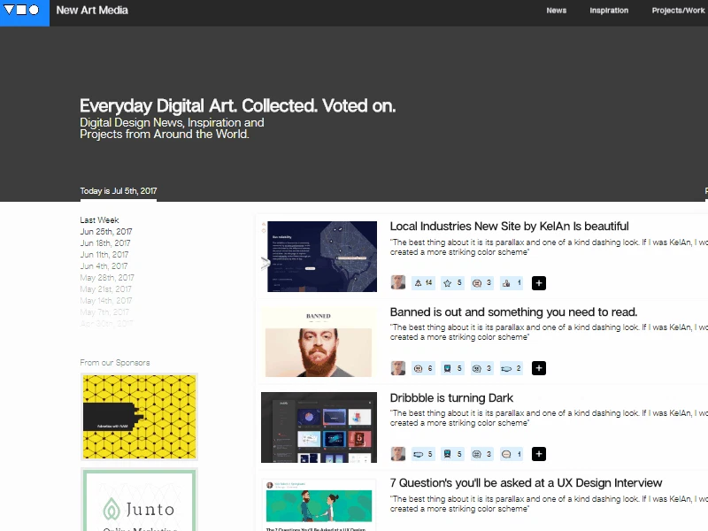Open the Jun 11th, 2017 archive
Screen dimensions: 708x531
[x=104, y=255]
